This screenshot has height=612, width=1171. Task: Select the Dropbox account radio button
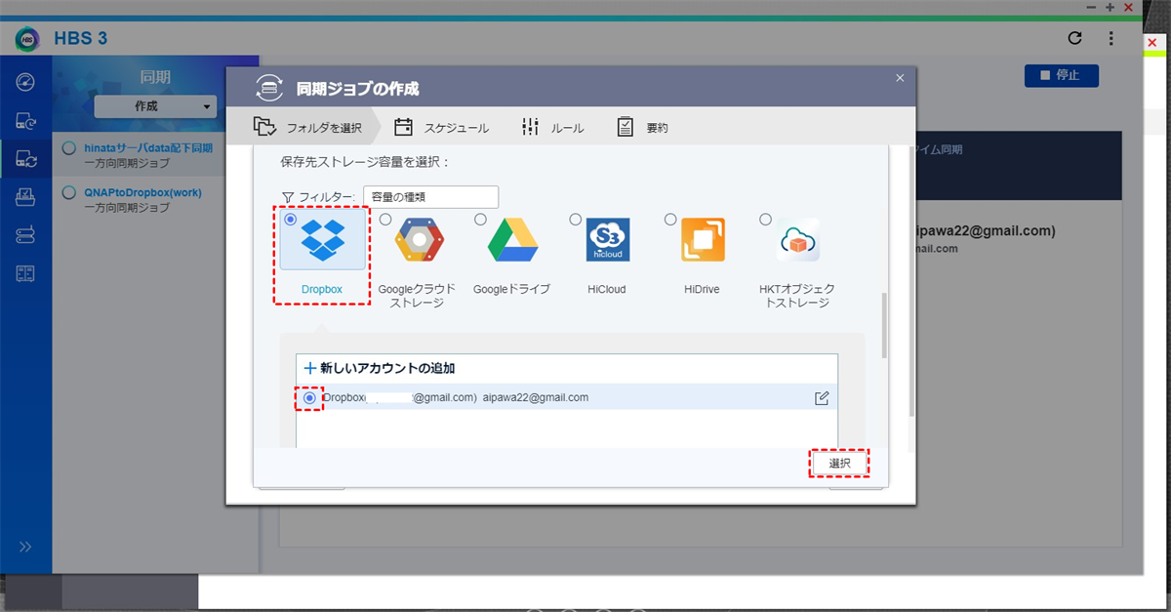[309, 398]
